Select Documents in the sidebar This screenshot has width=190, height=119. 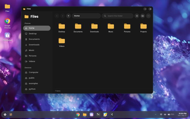(x=37, y=39)
